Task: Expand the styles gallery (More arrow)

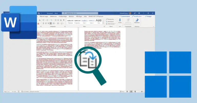Action: tap(103, 24)
